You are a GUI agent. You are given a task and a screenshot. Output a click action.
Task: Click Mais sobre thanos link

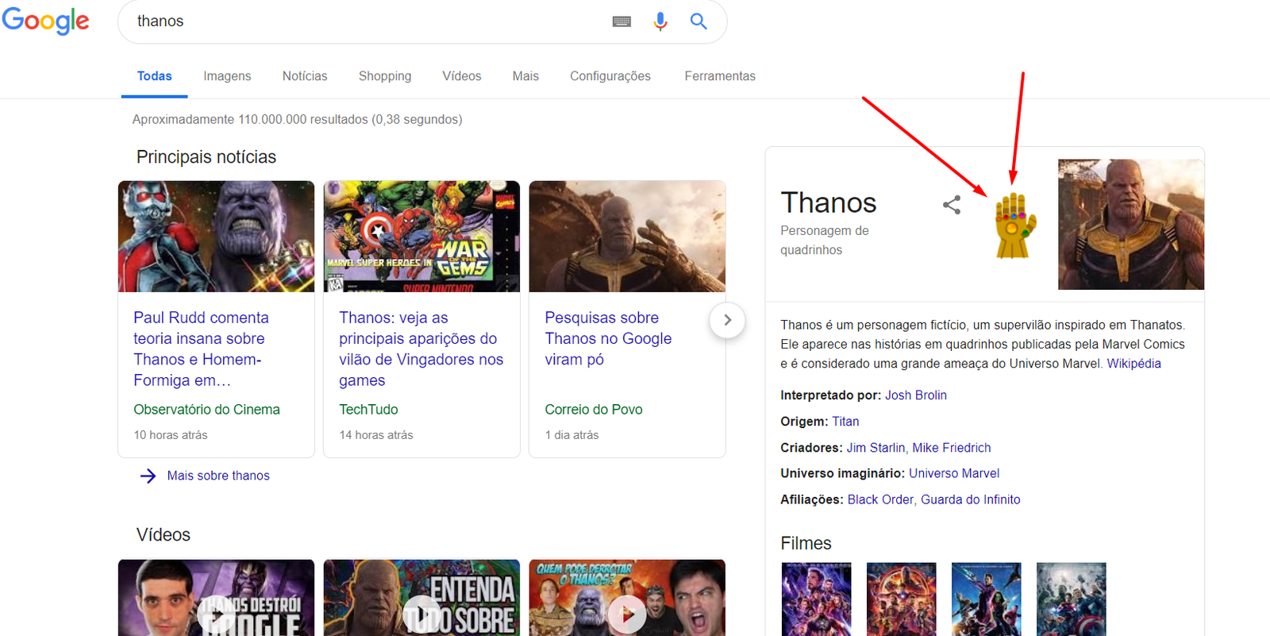[218, 476]
